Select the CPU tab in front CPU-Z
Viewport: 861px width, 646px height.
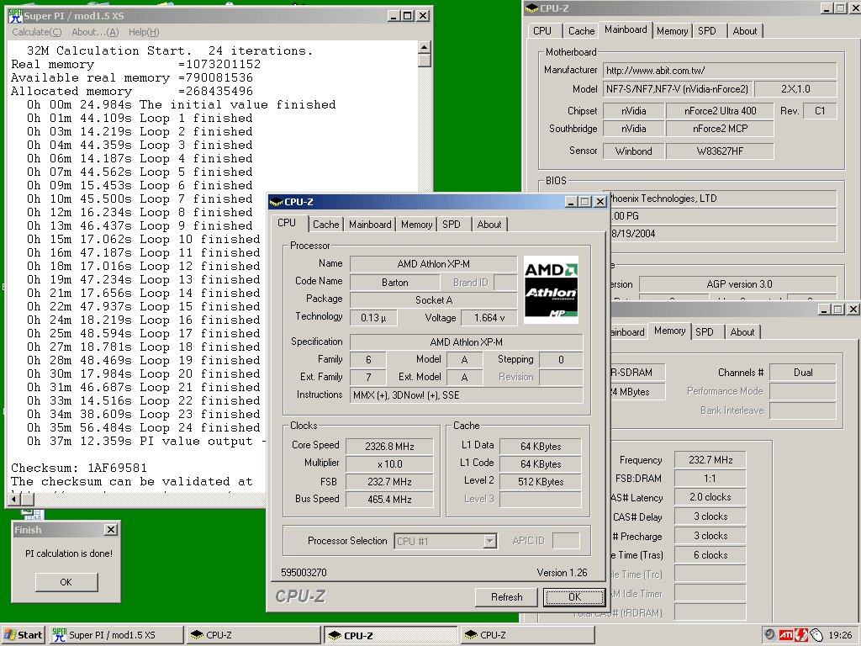287,223
